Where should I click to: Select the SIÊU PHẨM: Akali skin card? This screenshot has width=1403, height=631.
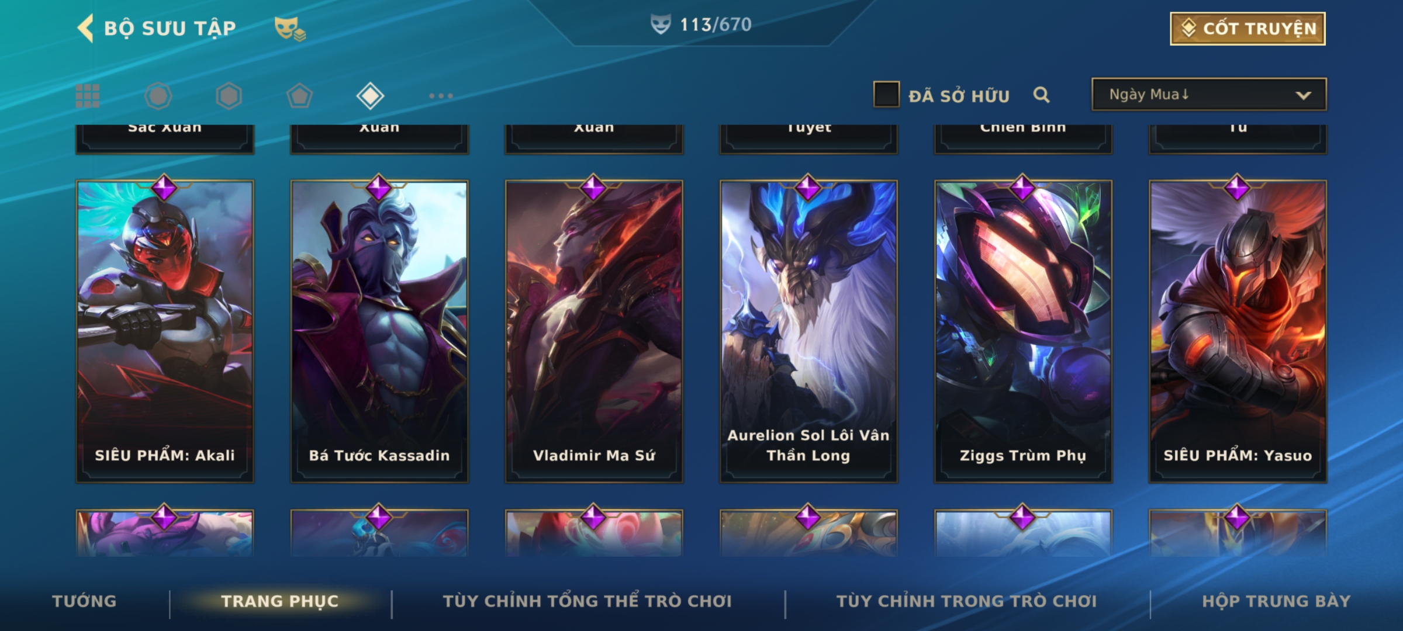tap(165, 331)
